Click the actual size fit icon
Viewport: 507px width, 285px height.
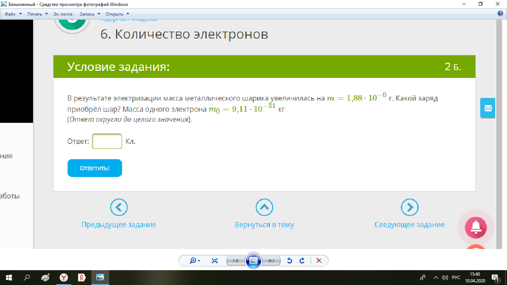click(215, 261)
